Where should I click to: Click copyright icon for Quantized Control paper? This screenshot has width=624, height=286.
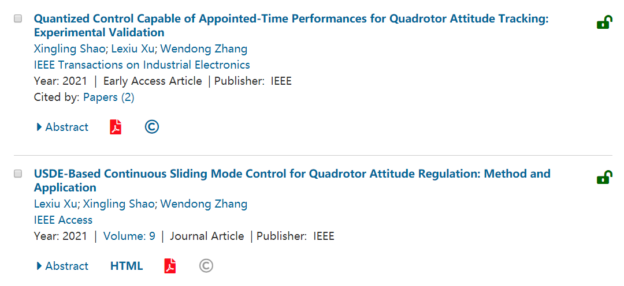(152, 127)
